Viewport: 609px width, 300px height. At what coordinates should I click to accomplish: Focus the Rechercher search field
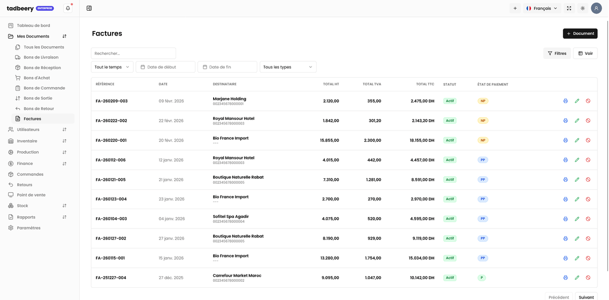[x=133, y=53]
